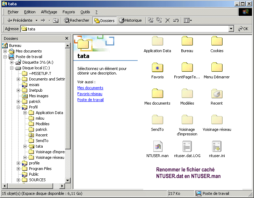Select the ntuser.dat.LOG file icon
This screenshot has height=198, width=254.
click(187, 146)
